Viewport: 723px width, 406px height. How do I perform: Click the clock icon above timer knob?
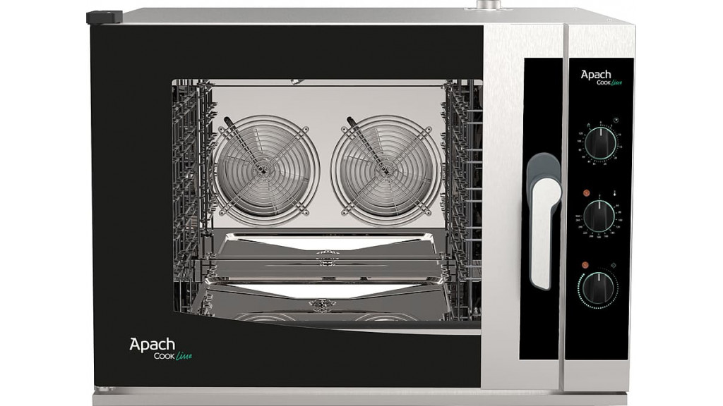(615, 121)
